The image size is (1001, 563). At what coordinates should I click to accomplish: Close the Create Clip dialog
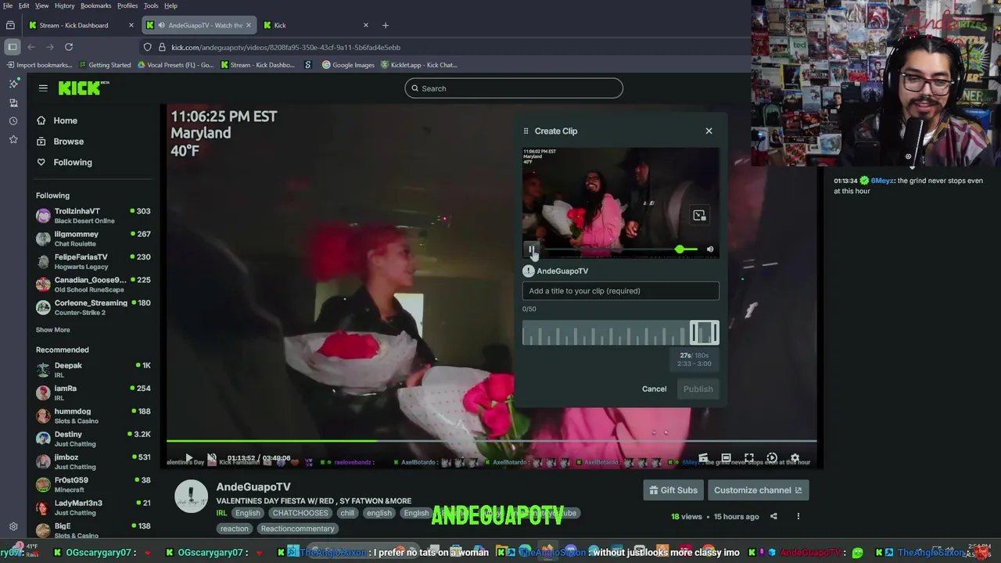(x=709, y=131)
